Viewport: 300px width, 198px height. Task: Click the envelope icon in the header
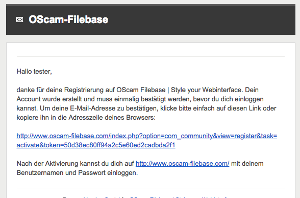pos(19,19)
